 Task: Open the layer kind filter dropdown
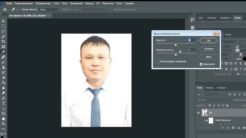click(209, 94)
